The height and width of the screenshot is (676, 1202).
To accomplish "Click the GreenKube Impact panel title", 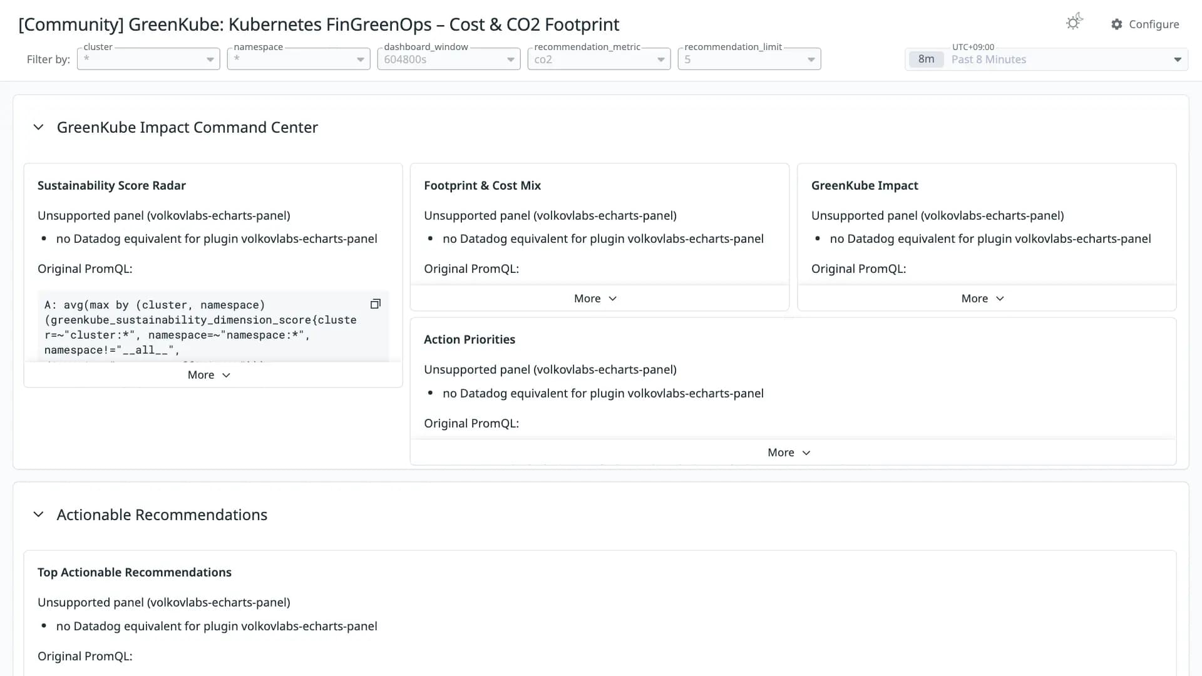I will (865, 185).
